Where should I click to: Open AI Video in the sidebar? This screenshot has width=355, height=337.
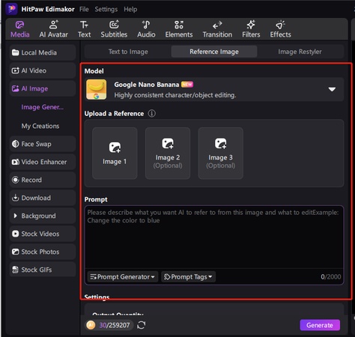click(43, 70)
